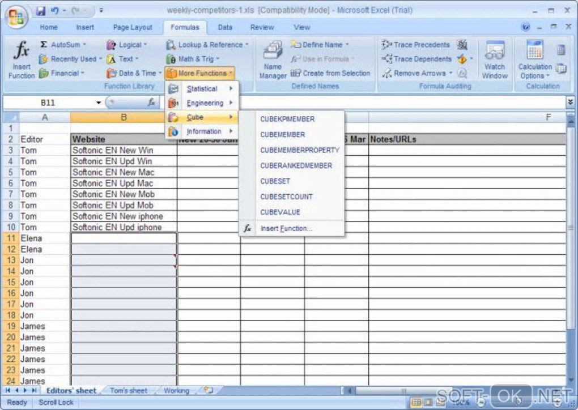This screenshot has width=578, height=410.
Task: Open the Define Name dropdown arrow
Action: click(347, 45)
